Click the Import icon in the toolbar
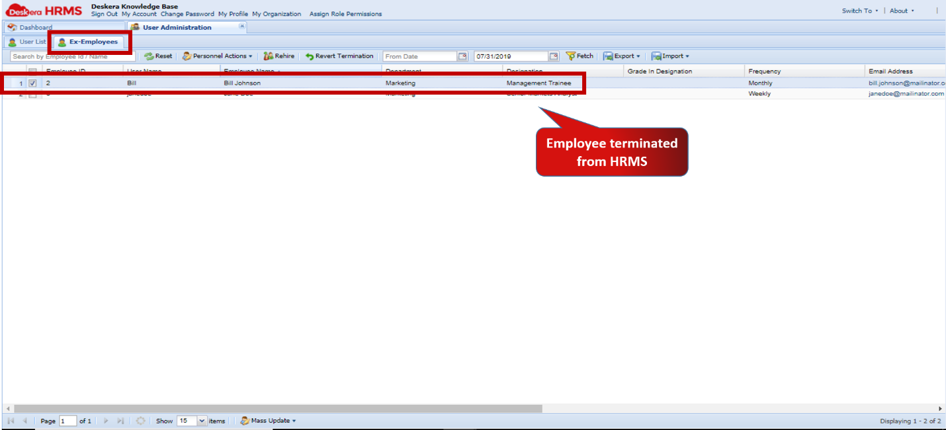 click(x=658, y=56)
